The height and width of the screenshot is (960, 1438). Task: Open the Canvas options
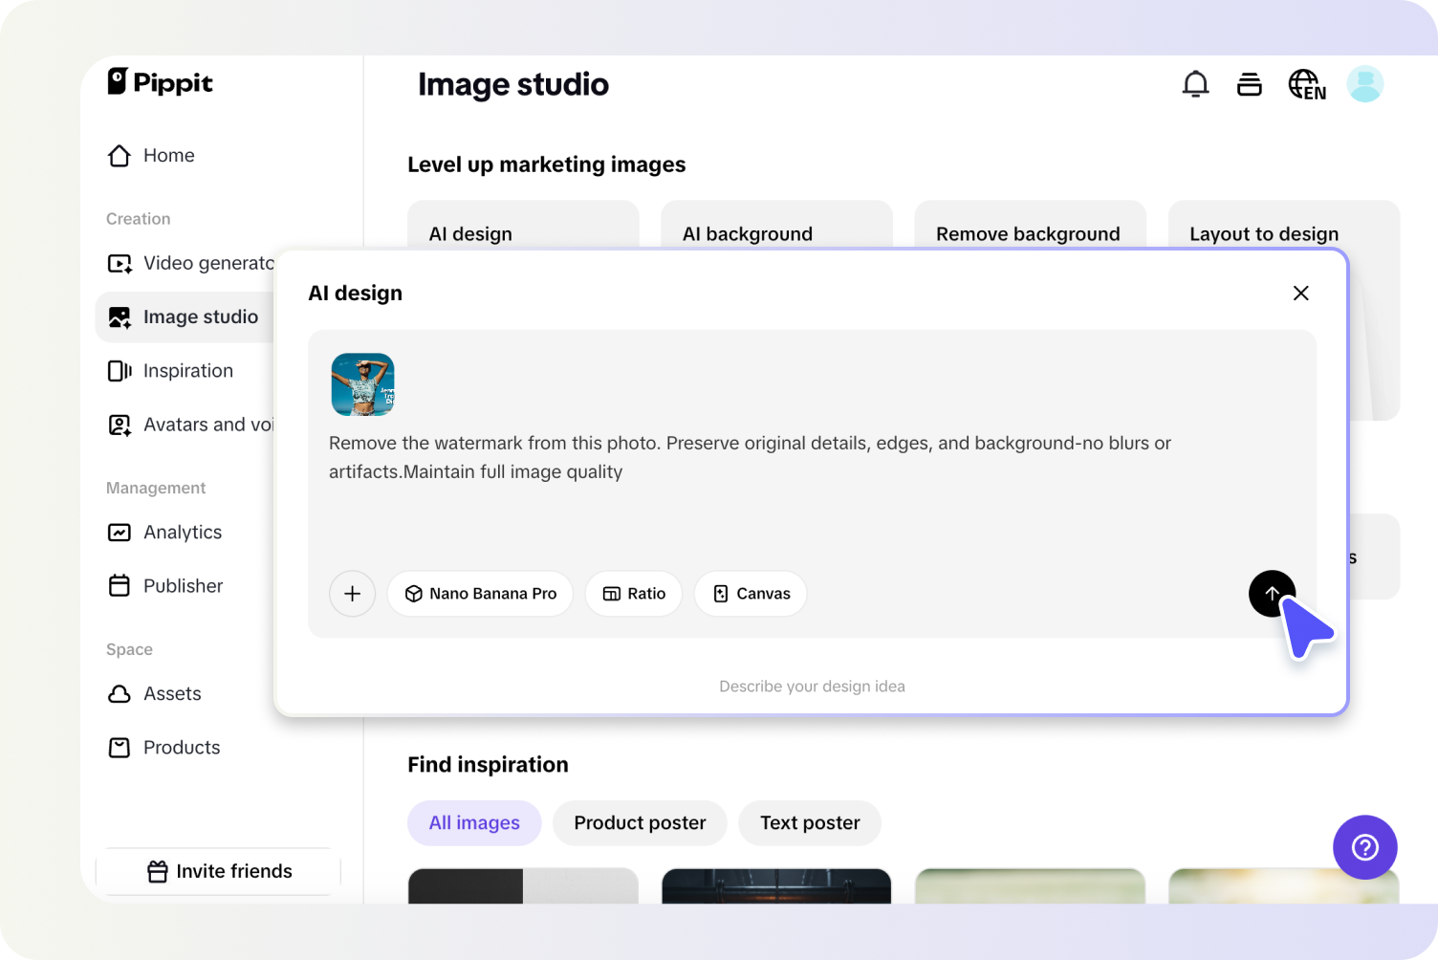(751, 594)
